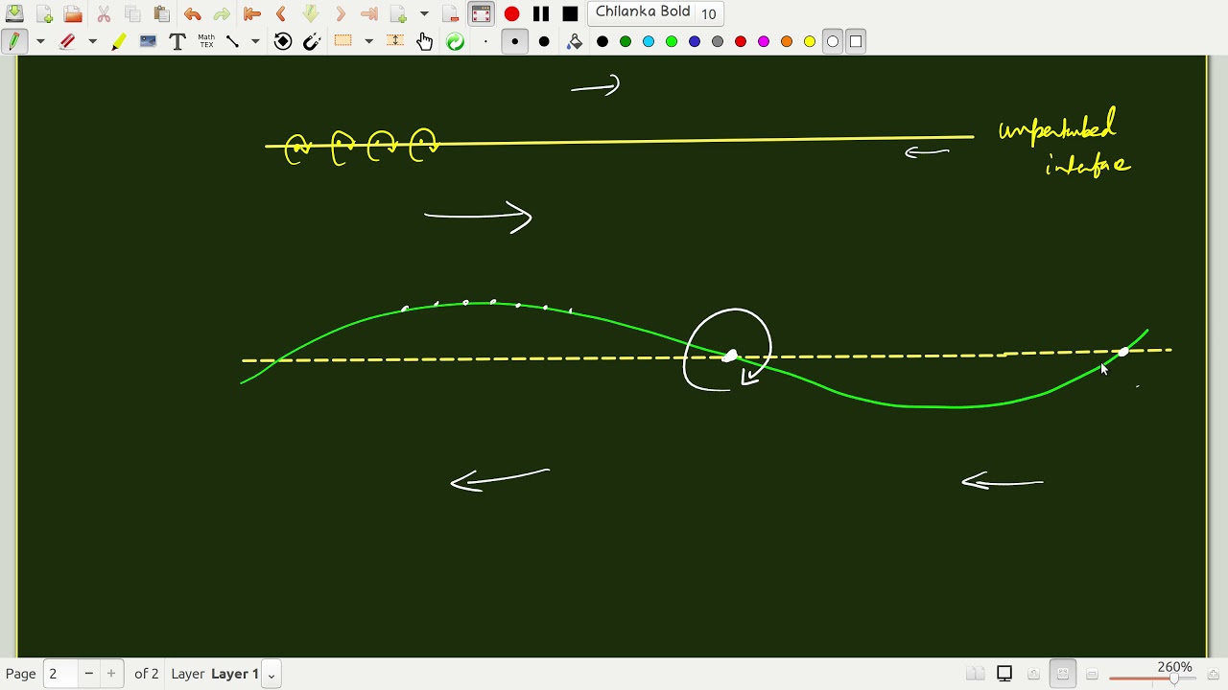Open the custom color picker square

pos(856,41)
